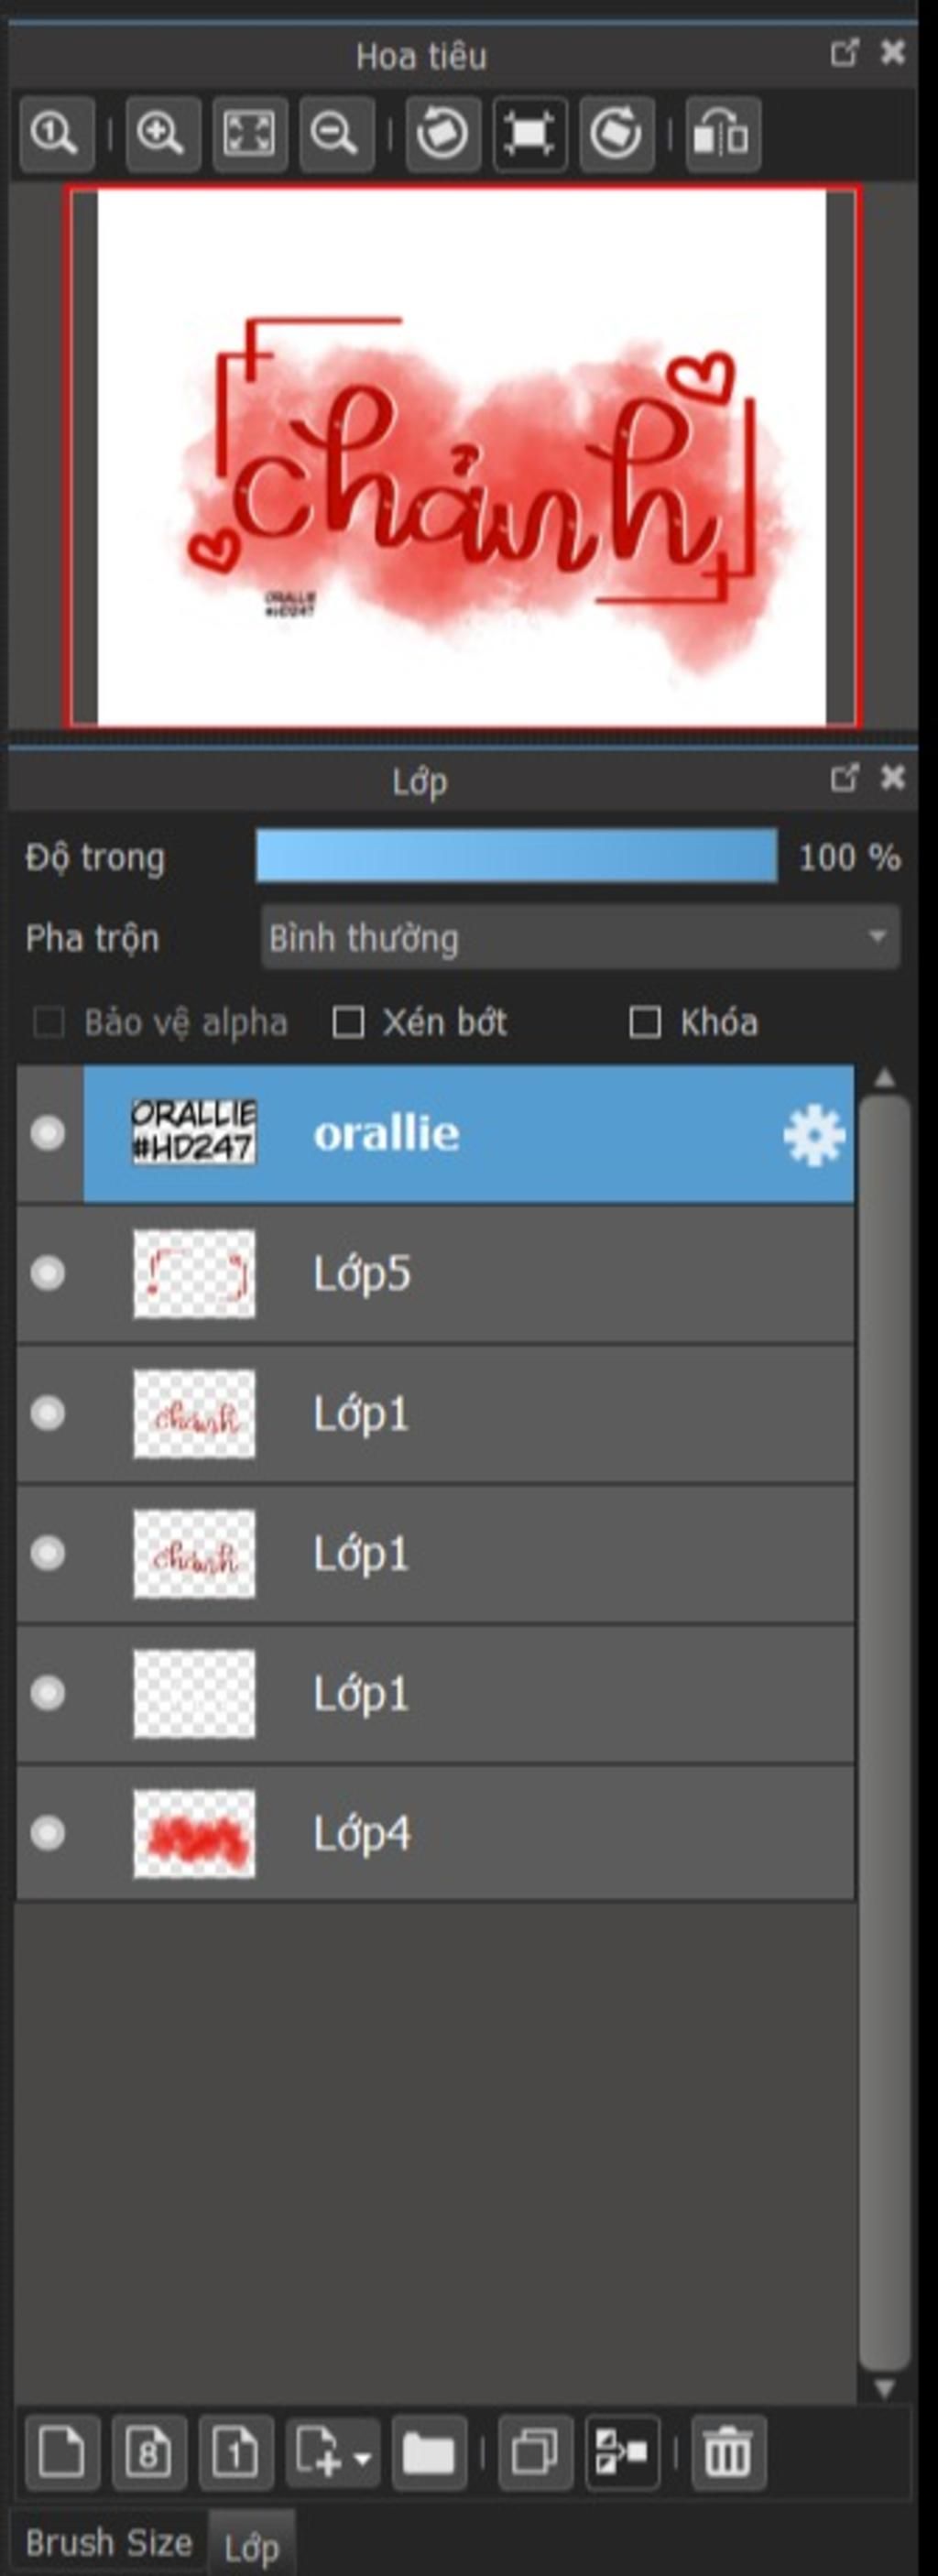Hide the Lớp5 layer
This screenshot has width=938, height=2576.
47,1274
